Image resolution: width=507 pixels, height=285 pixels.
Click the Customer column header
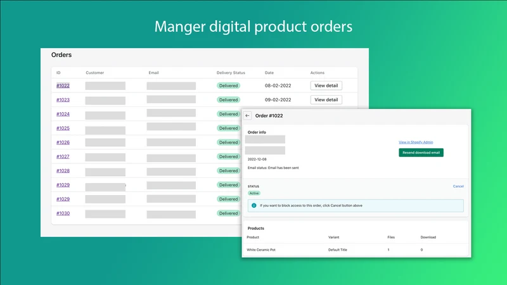pos(94,73)
